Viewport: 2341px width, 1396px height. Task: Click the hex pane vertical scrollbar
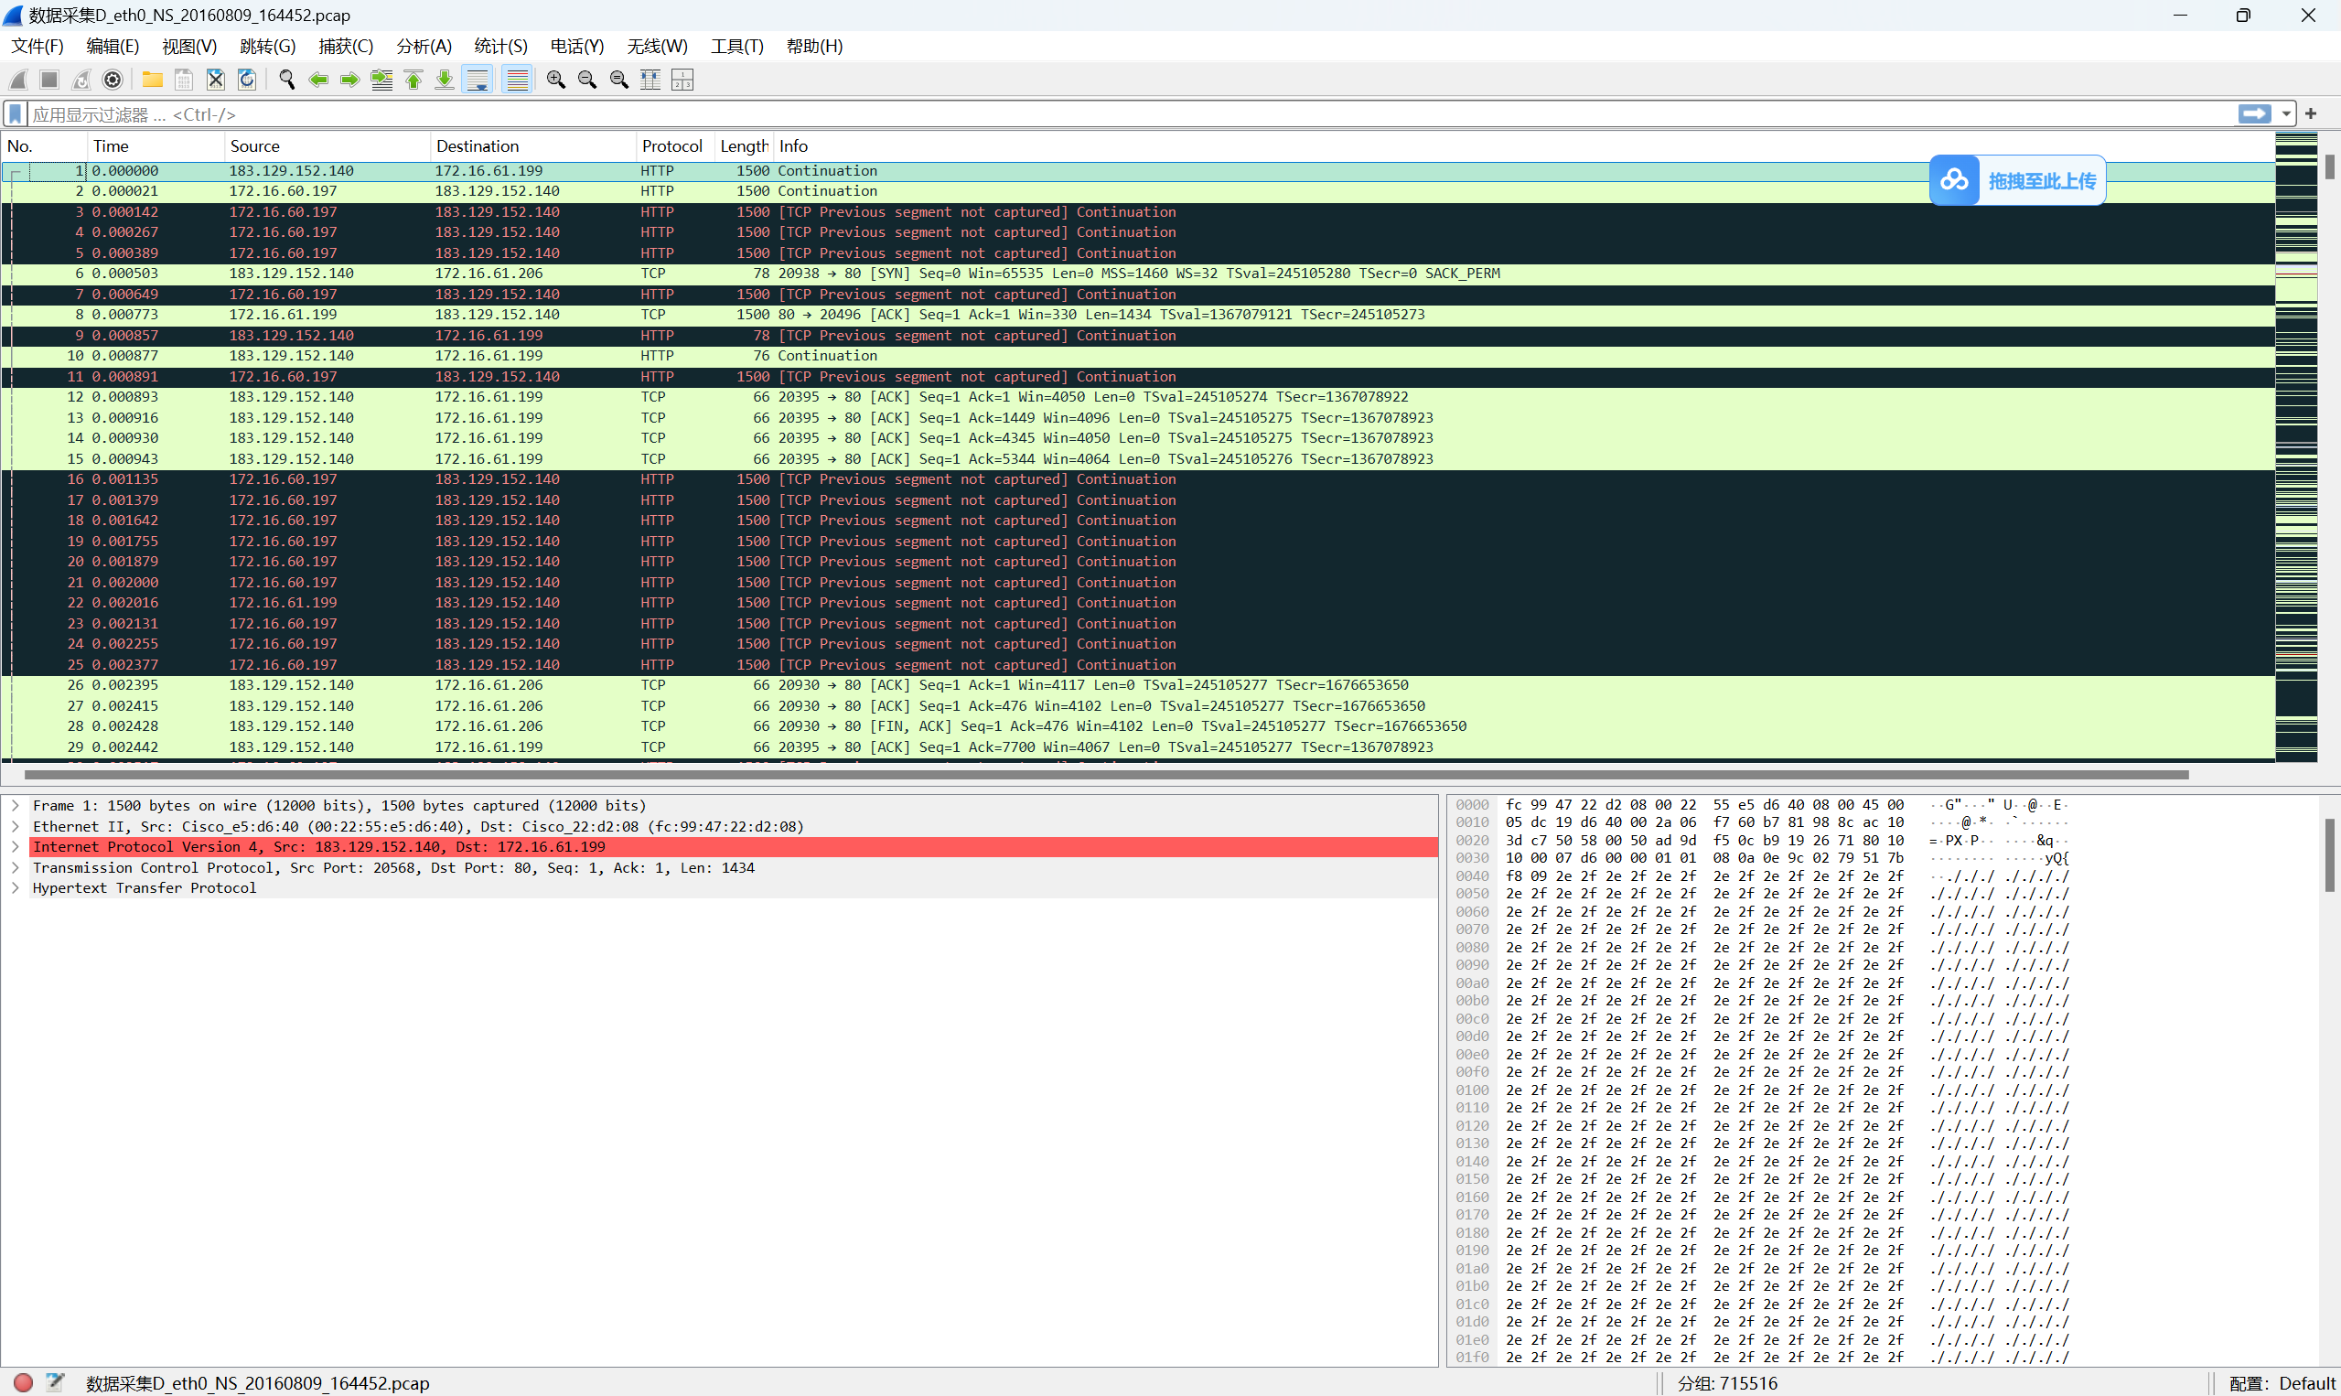2329,855
